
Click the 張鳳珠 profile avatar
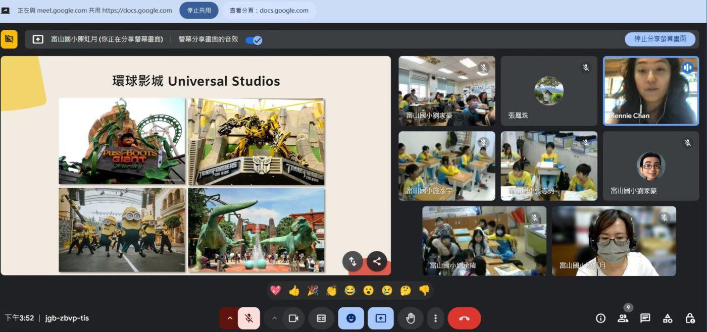tap(549, 91)
